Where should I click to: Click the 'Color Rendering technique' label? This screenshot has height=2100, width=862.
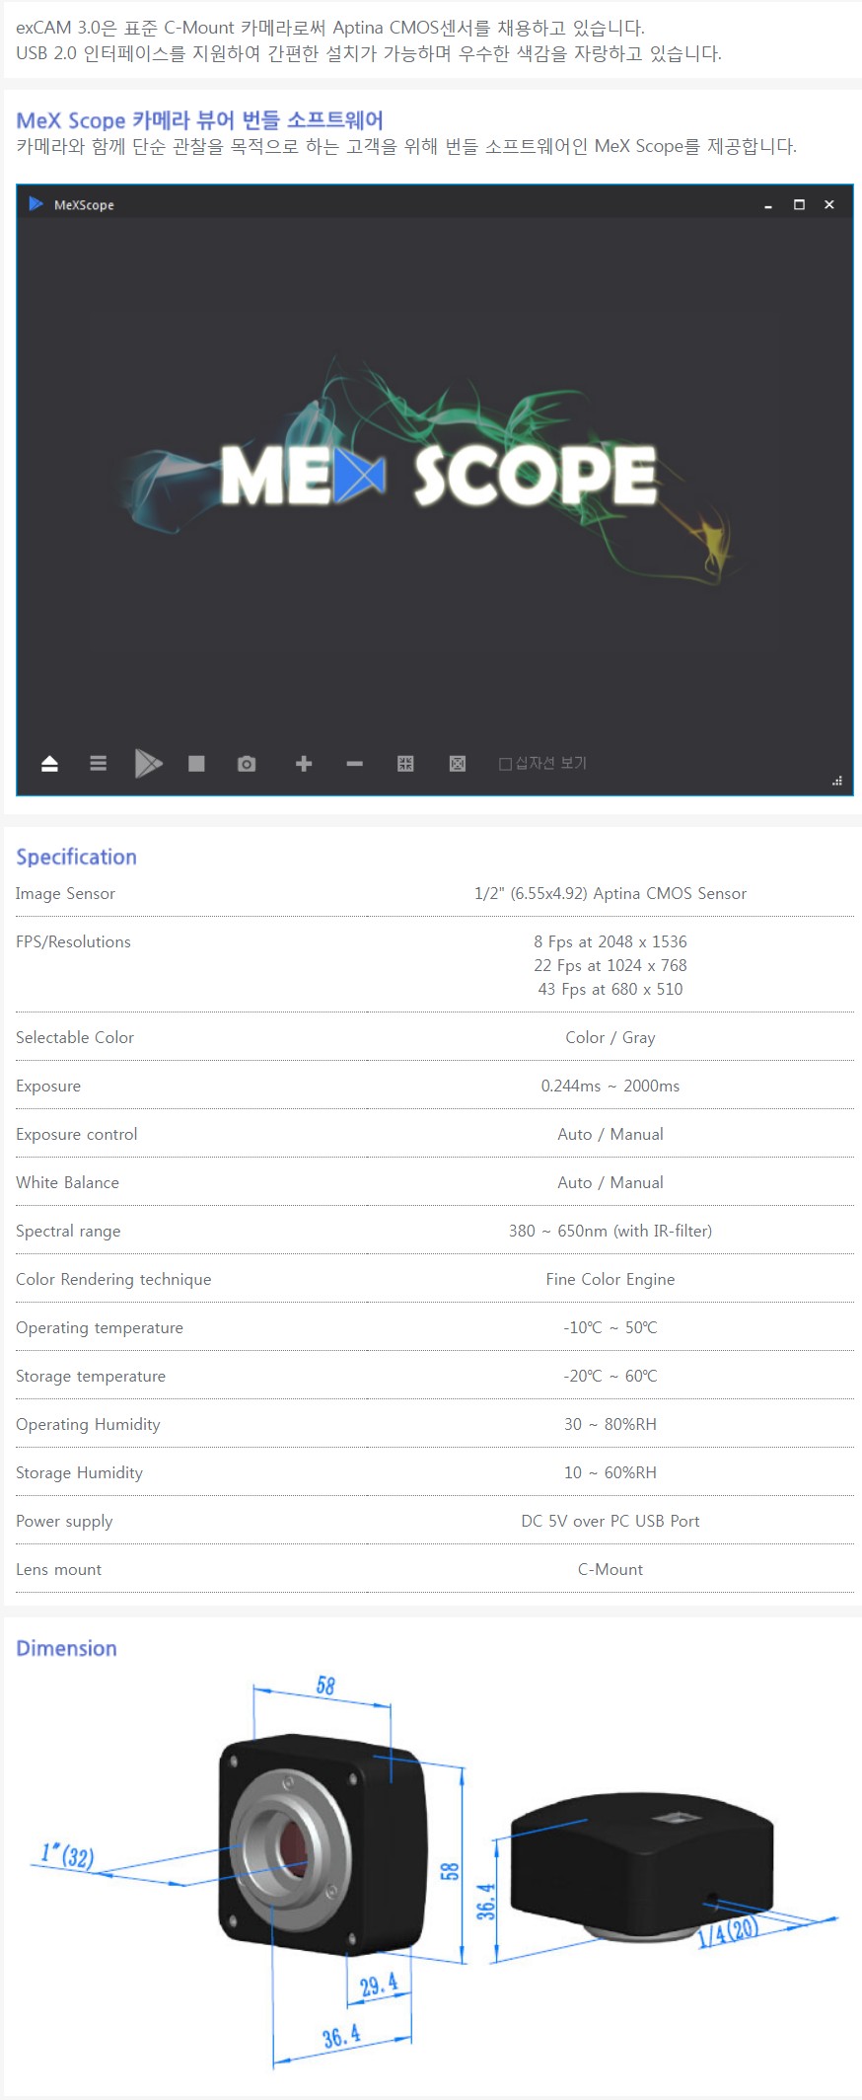coord(113,1279)
